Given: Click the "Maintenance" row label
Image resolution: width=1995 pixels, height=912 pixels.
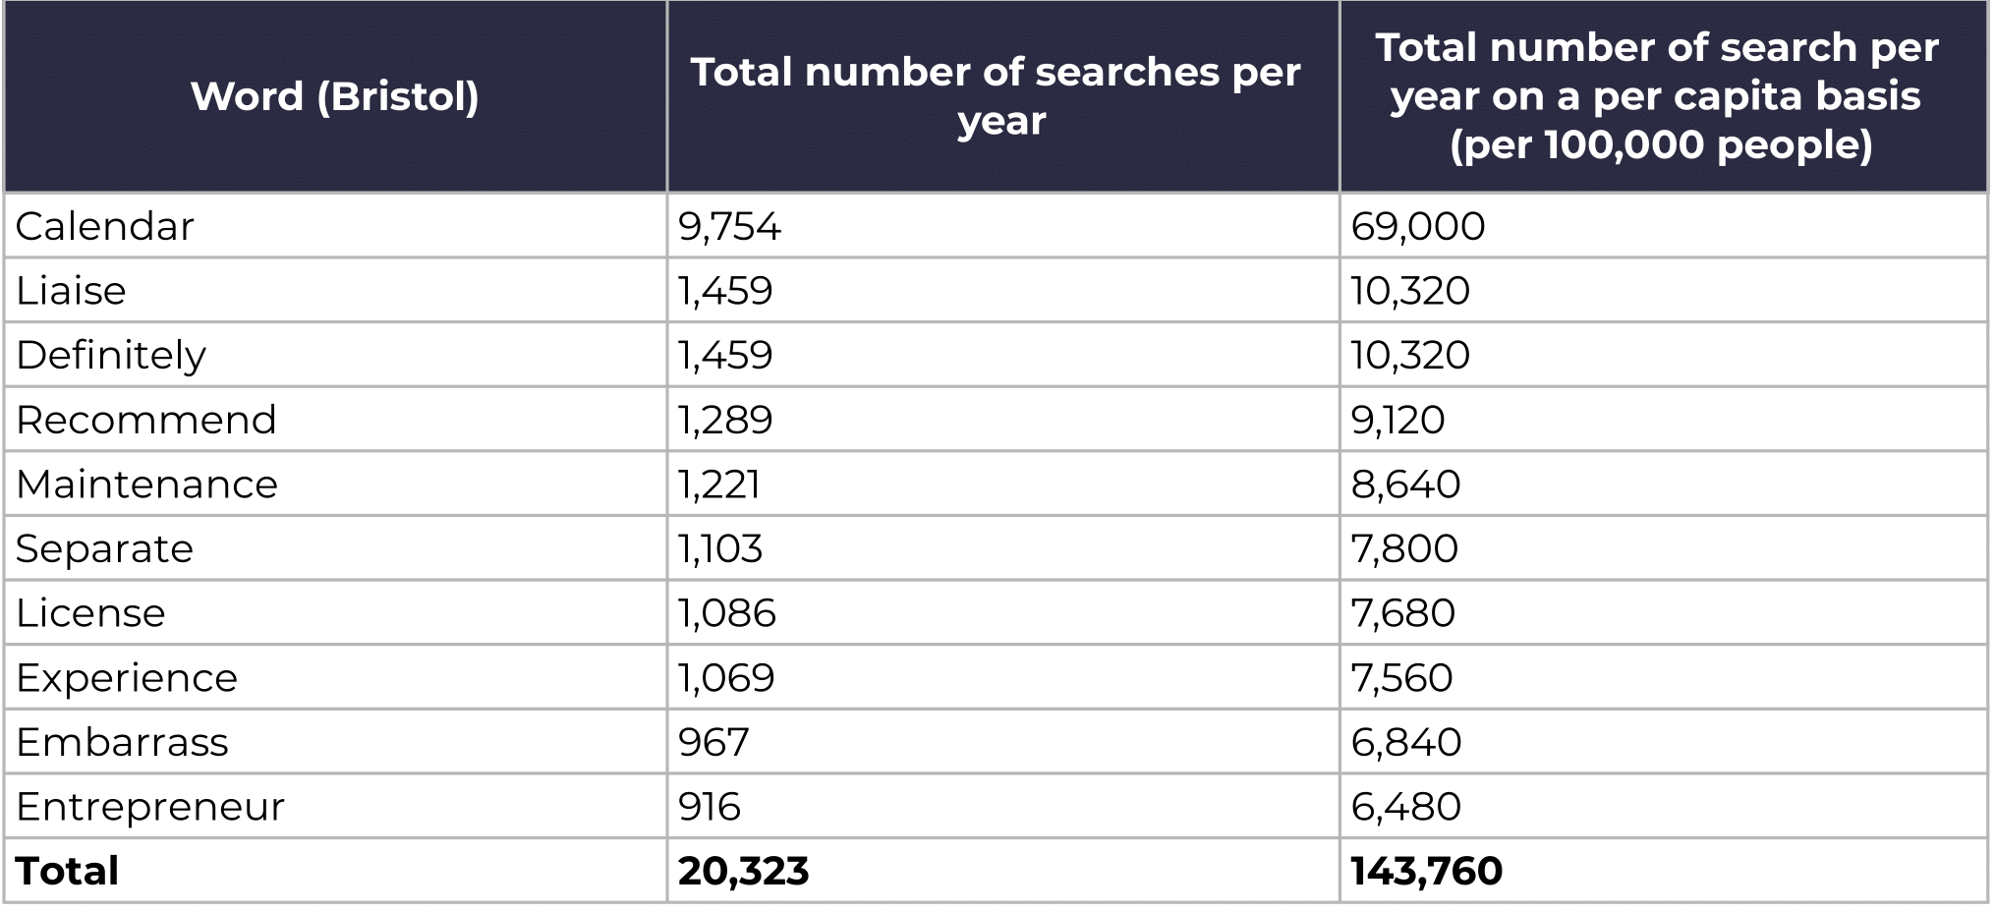Looking at the screenshot, I should [x=147, y=484].
